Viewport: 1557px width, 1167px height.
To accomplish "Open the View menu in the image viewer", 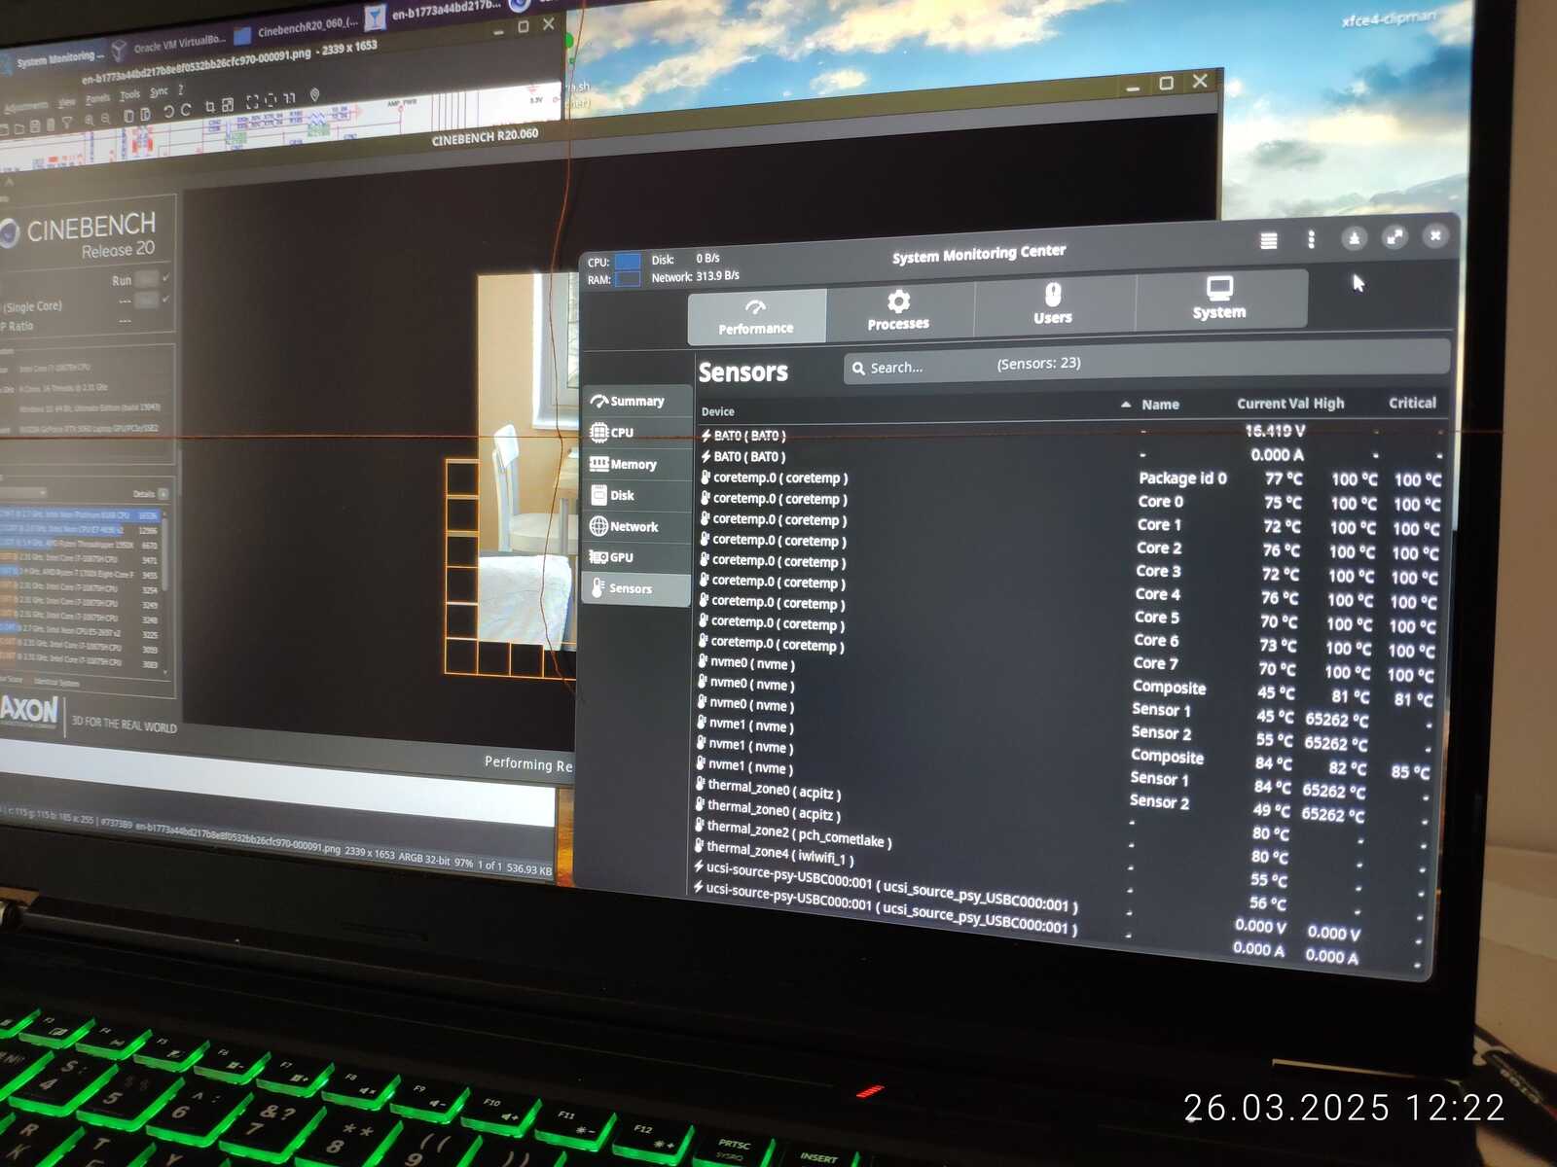I will [x=66, y=101].
